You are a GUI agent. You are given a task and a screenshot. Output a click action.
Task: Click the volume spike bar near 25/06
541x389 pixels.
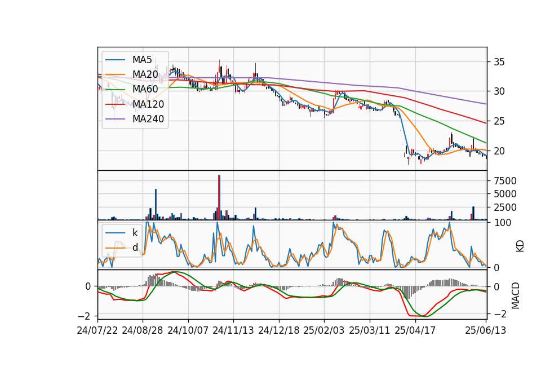[x=473, y=213]
